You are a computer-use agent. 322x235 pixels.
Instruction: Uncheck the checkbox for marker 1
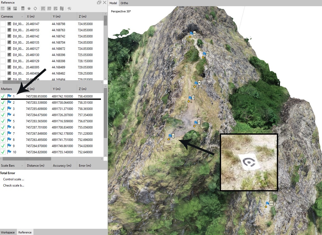[3, 96]
